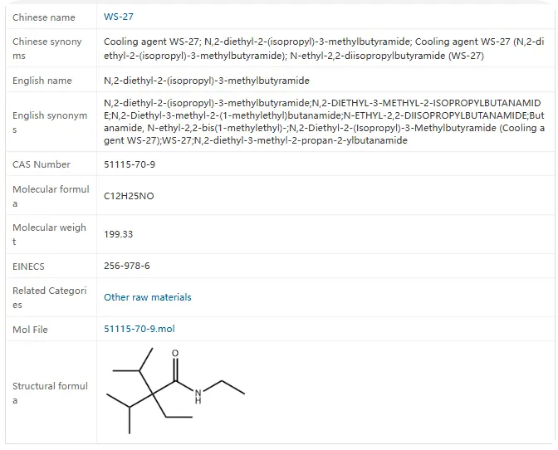Open the Other raw materials category link
The image size is (558, 450).
tap(147, 297)
